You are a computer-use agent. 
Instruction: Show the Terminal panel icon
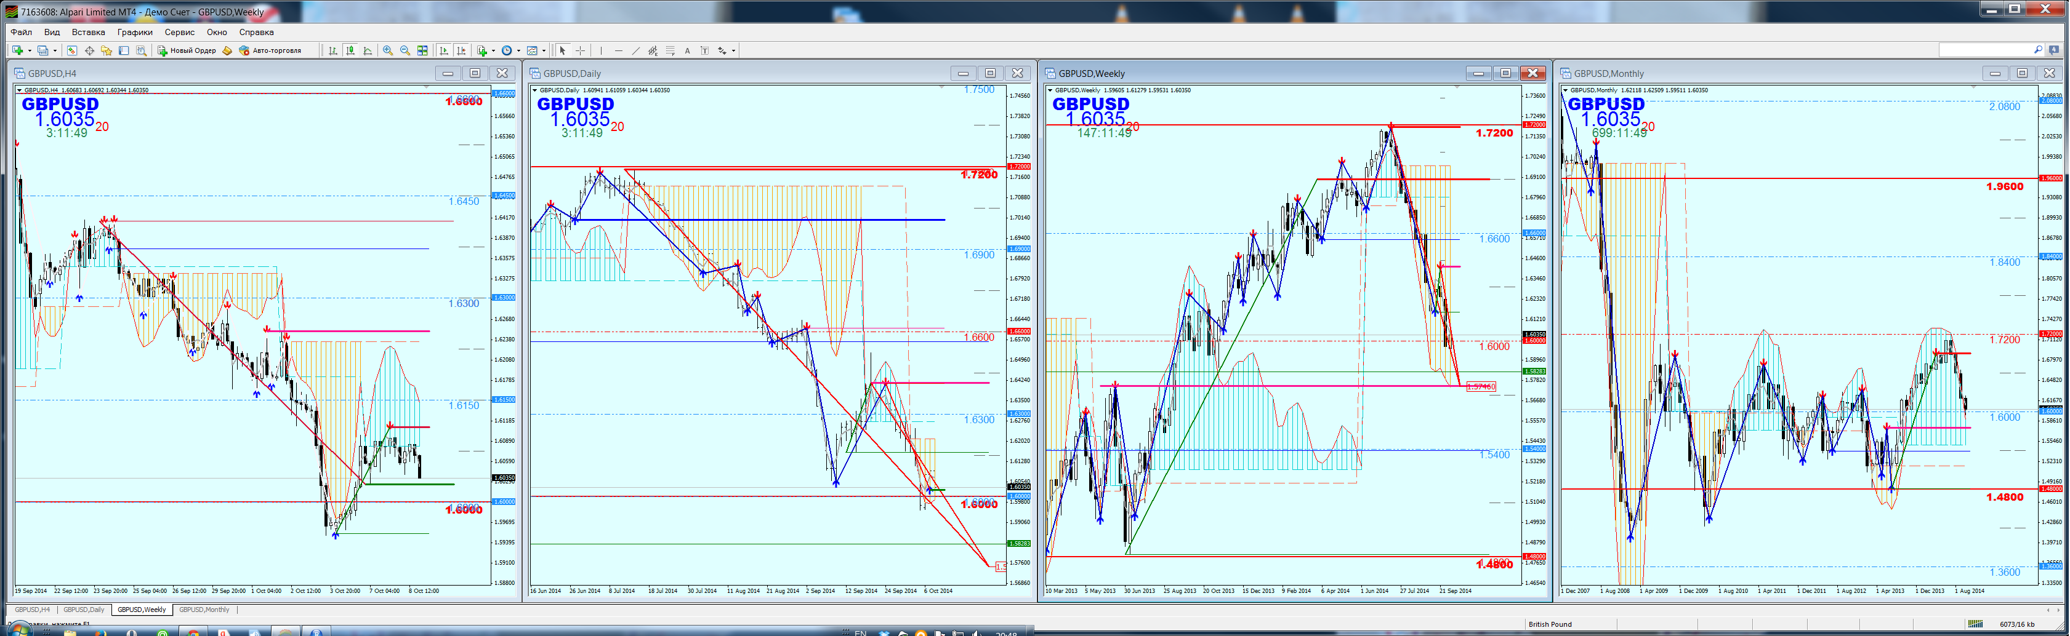124,50
